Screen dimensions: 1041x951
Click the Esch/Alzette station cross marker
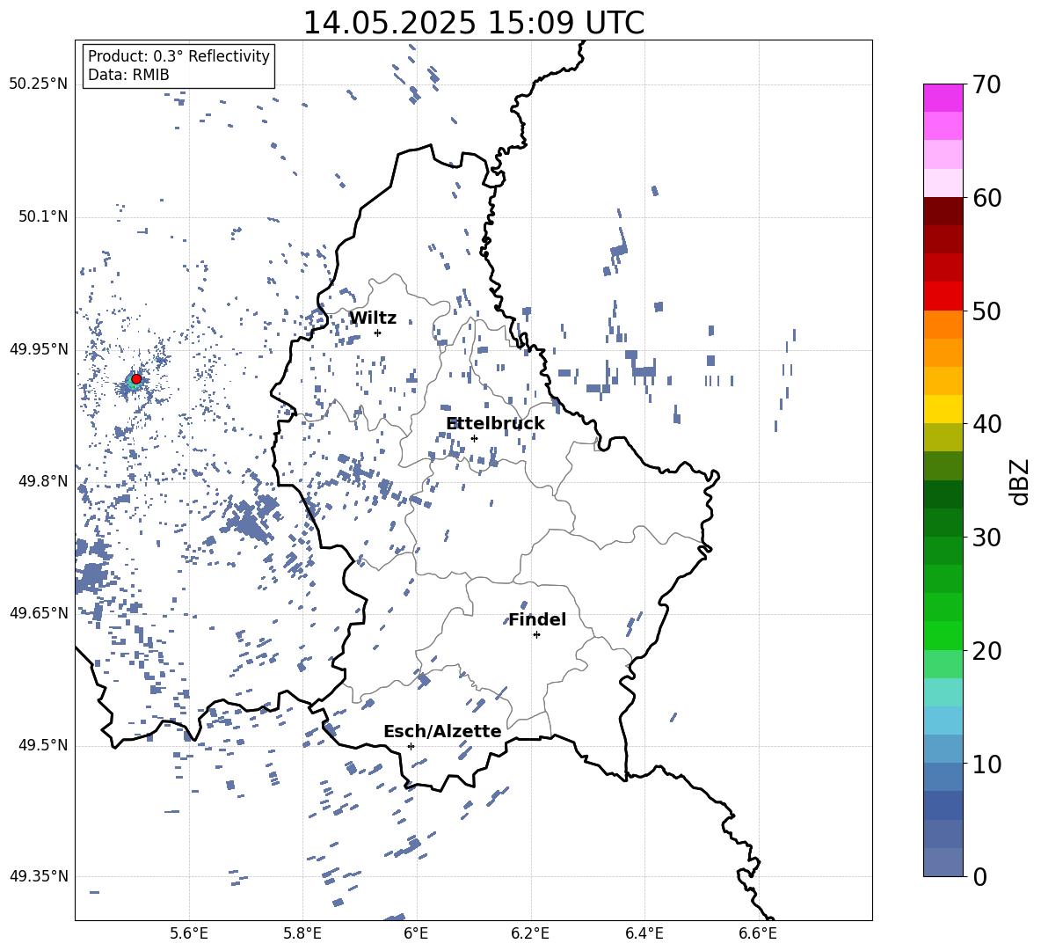point(411,746)
